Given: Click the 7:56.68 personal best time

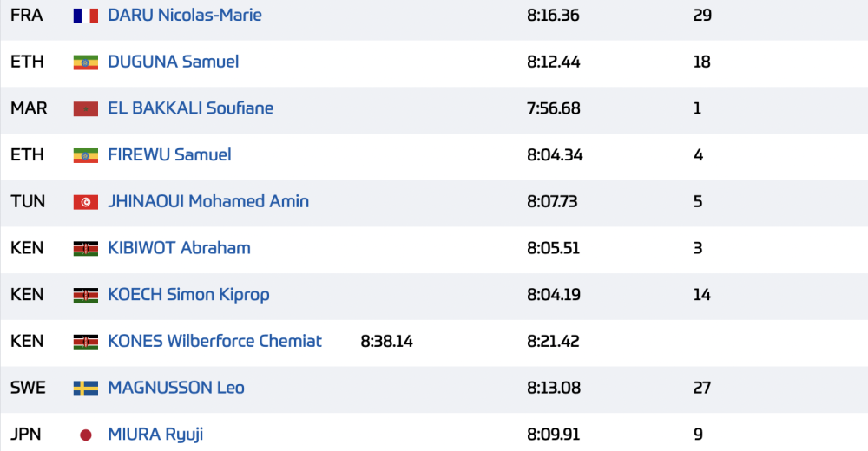Looking at the screenshot, I should click(554, 108).
